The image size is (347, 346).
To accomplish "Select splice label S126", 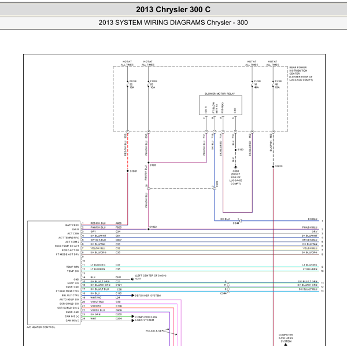I will 153,165.
